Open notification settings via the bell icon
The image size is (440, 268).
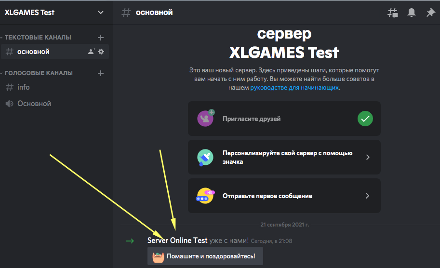coord(412,13)
